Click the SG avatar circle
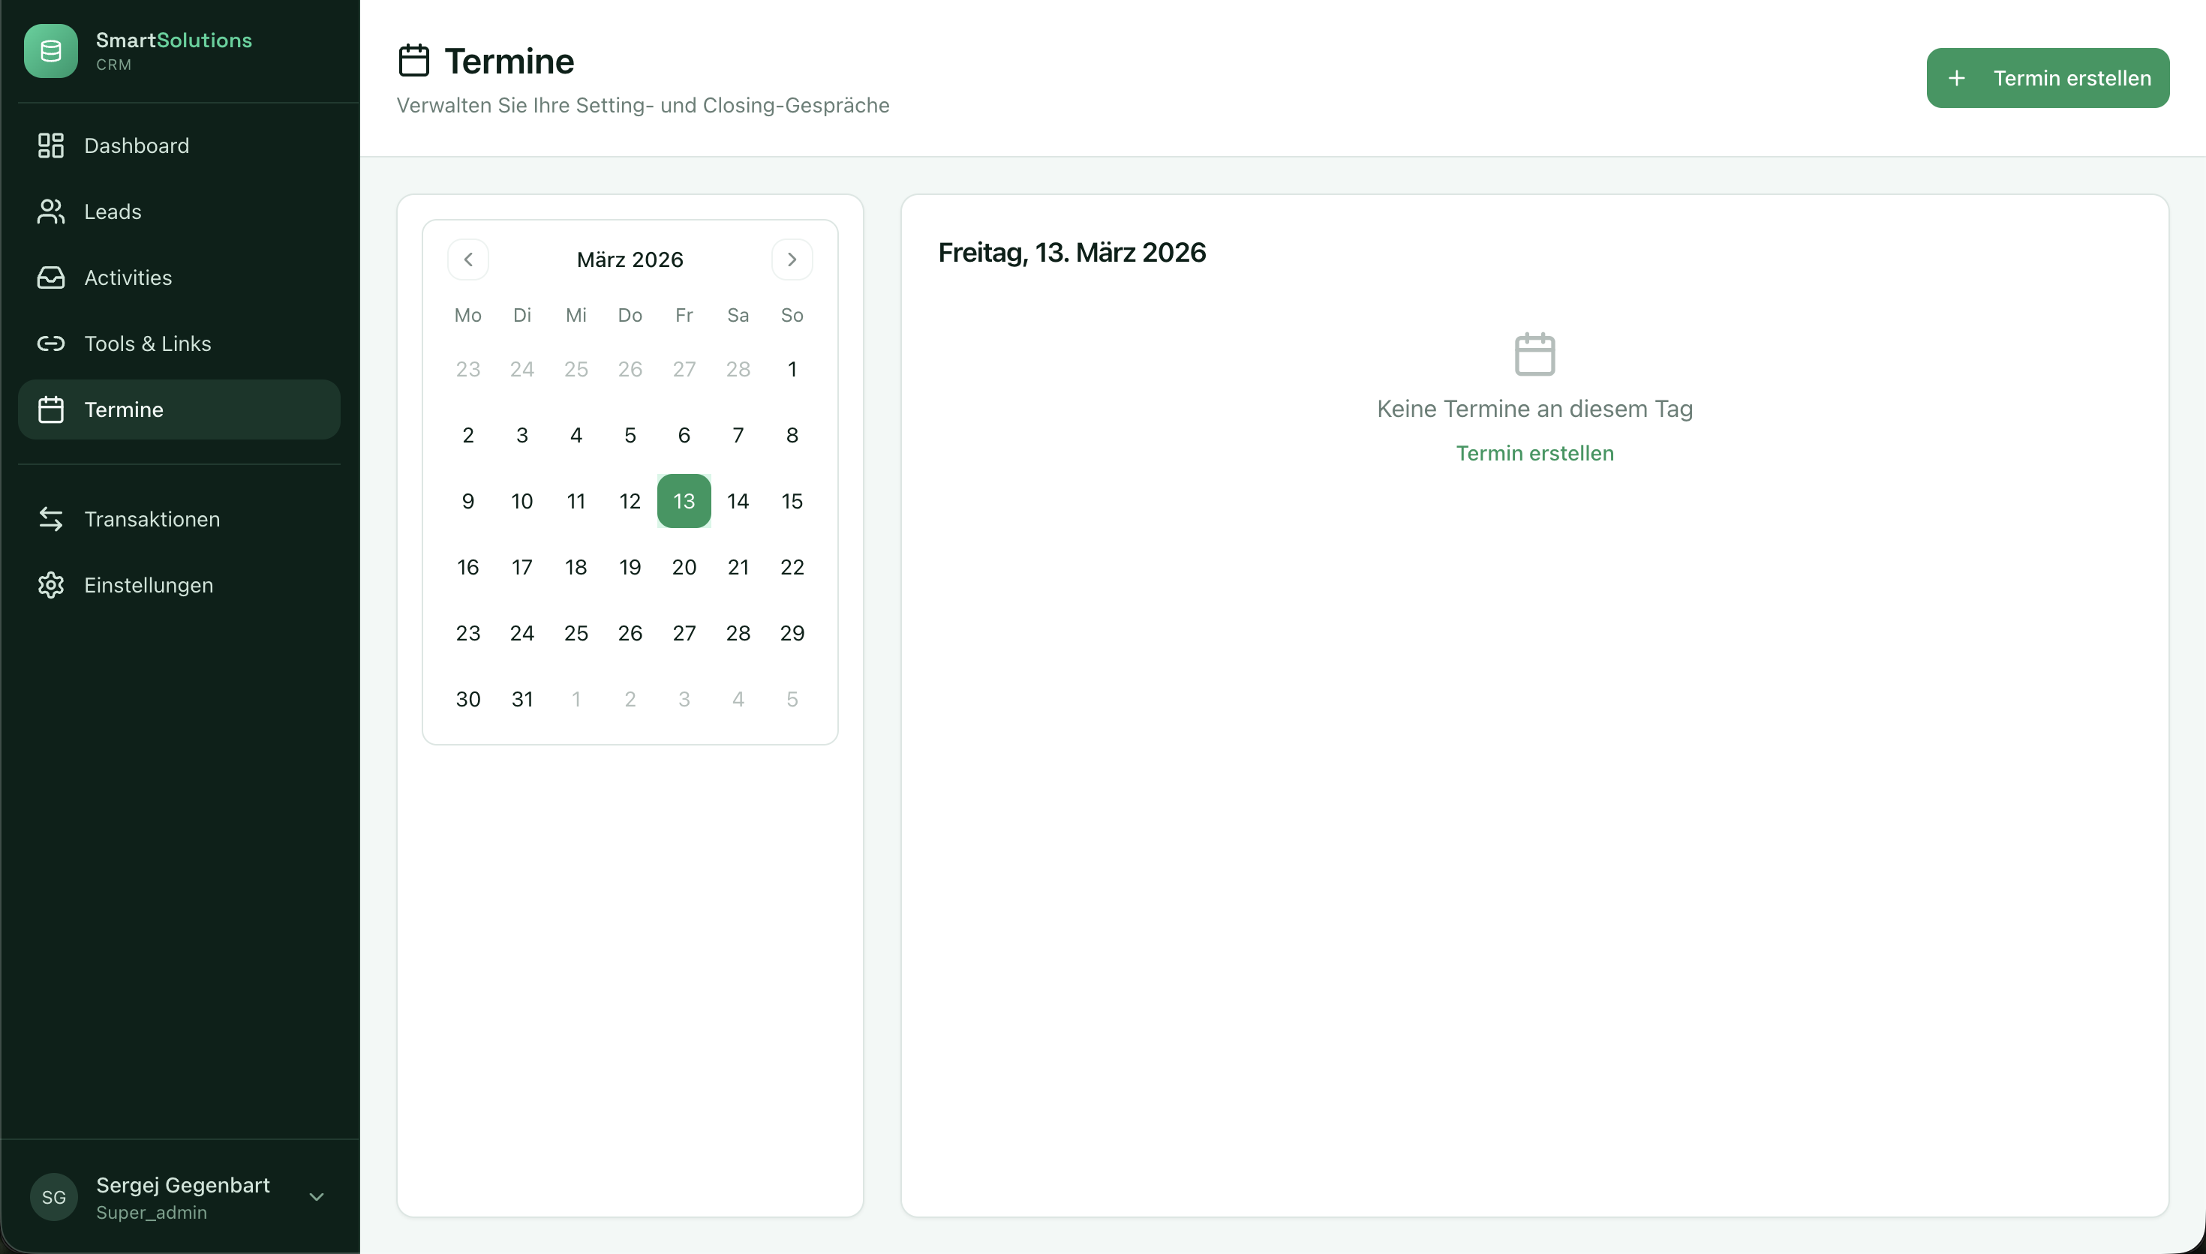This screenshot has width=2206, height=1254. pos(53,1197)
